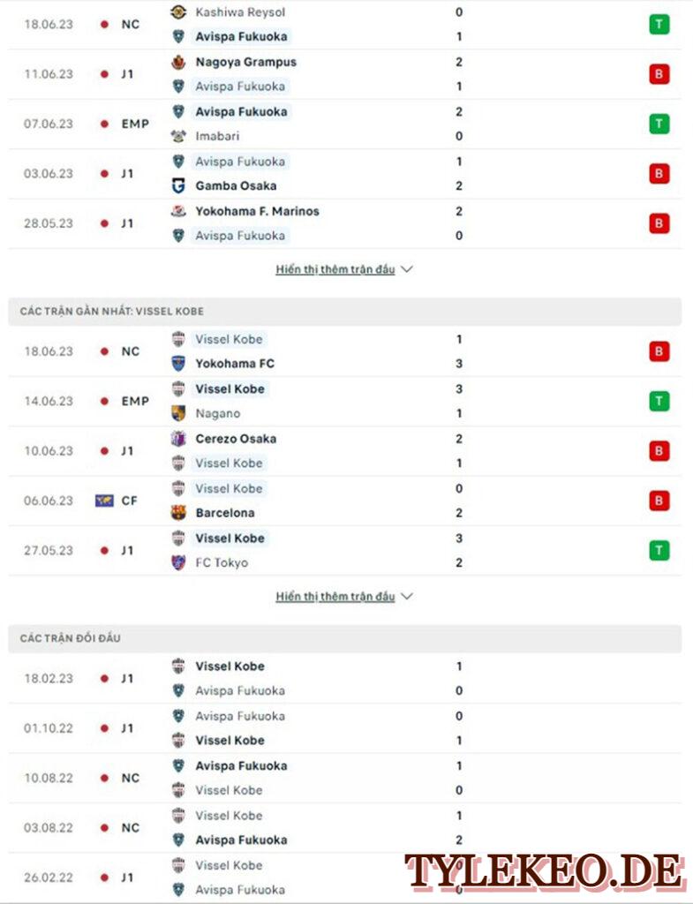Open Yokohama F. Marinos team link
Viewport: 693px width, 904px height.
pos(257,211)
